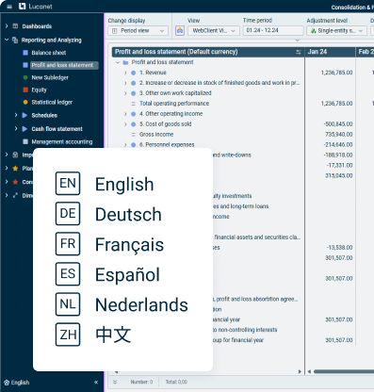Click the horizontal scrollbar under the table
The width and height of the screenshot is (374, 392).
(344, 371)
